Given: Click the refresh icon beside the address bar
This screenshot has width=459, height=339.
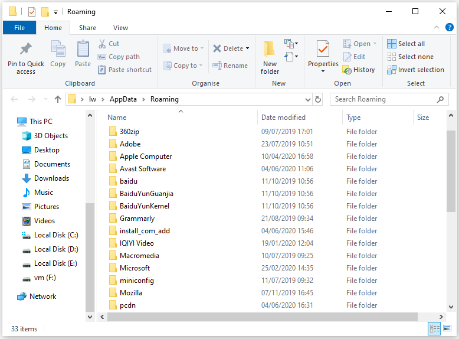Looking at the screenshot, I should coord(319,99).
